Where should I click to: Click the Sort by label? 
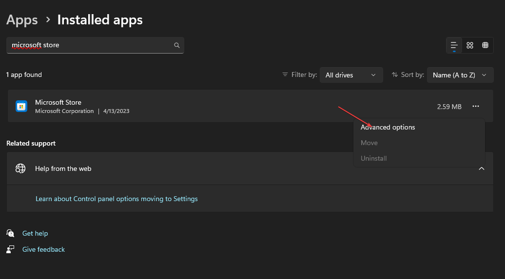tap(412, 74)
